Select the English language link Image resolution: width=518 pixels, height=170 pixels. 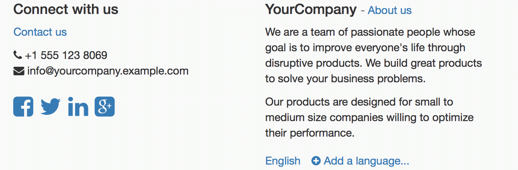[283, 161]
